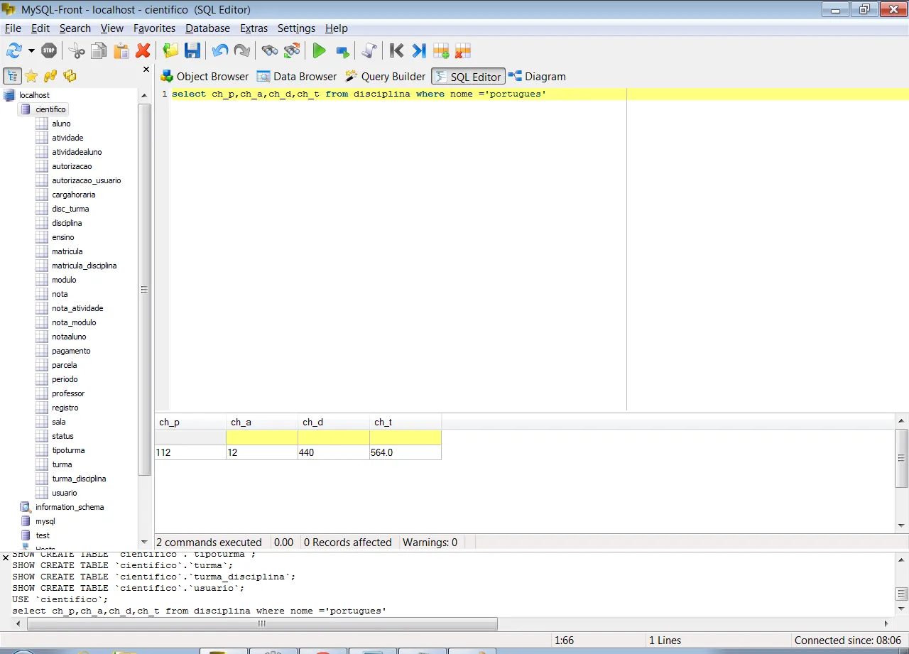The image size is (909, 654).
Task: Toggle the Favorites star panel button
Action: tap(31, 76)
